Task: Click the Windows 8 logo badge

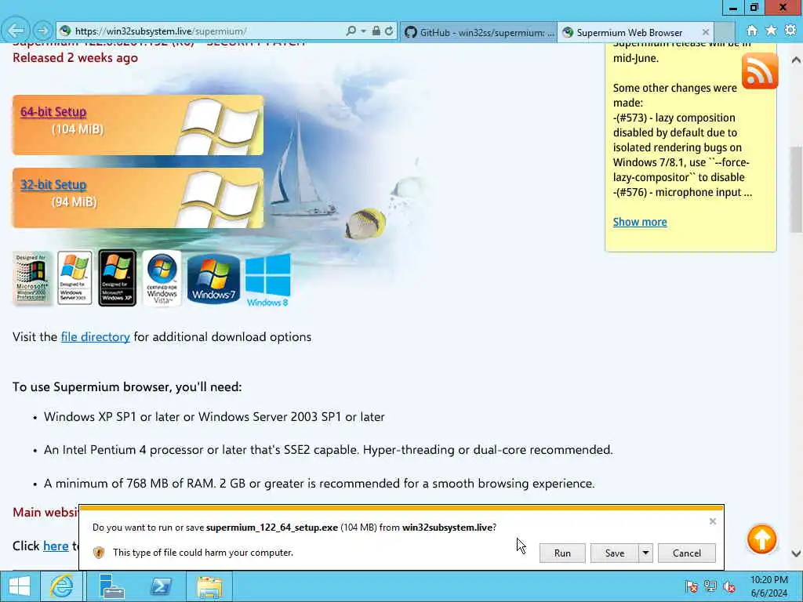Action: (268, 280)
